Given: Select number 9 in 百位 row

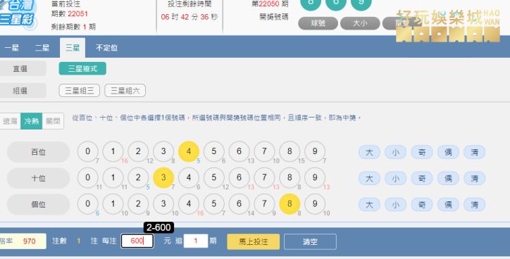Looking at the screenshot, I should click(x=315, y=151).
